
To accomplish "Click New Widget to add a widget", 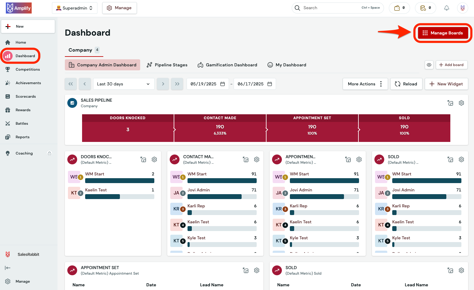I will coord(446,84).
